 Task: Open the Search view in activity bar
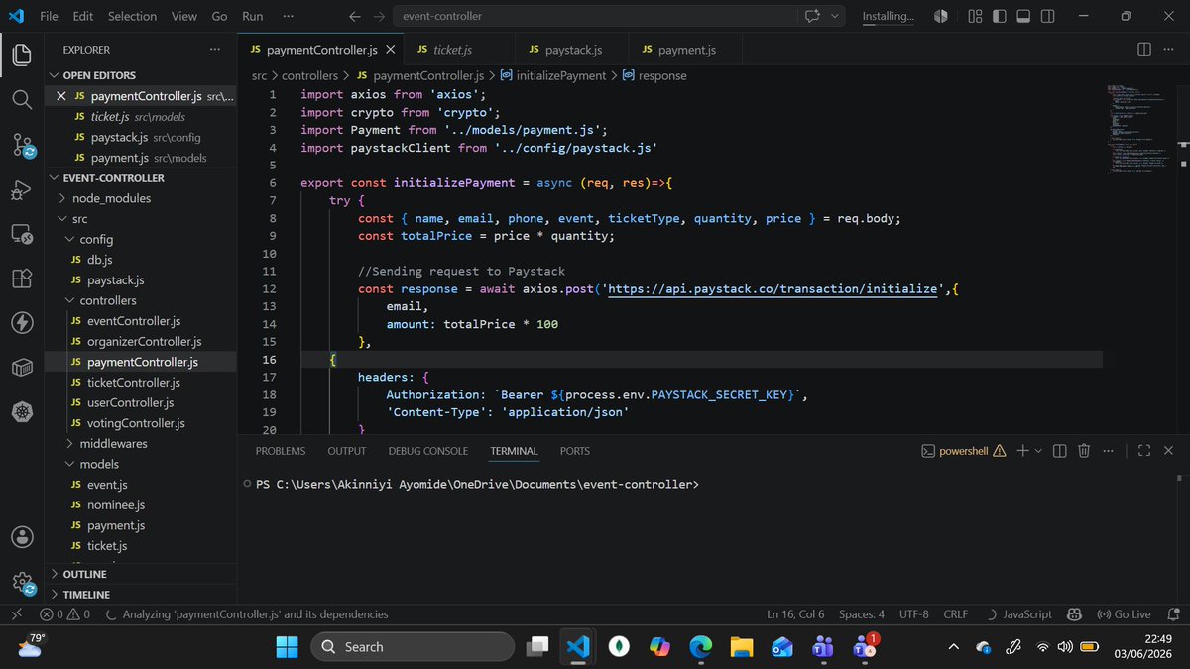pyautogui.click(x=21, y=100)
